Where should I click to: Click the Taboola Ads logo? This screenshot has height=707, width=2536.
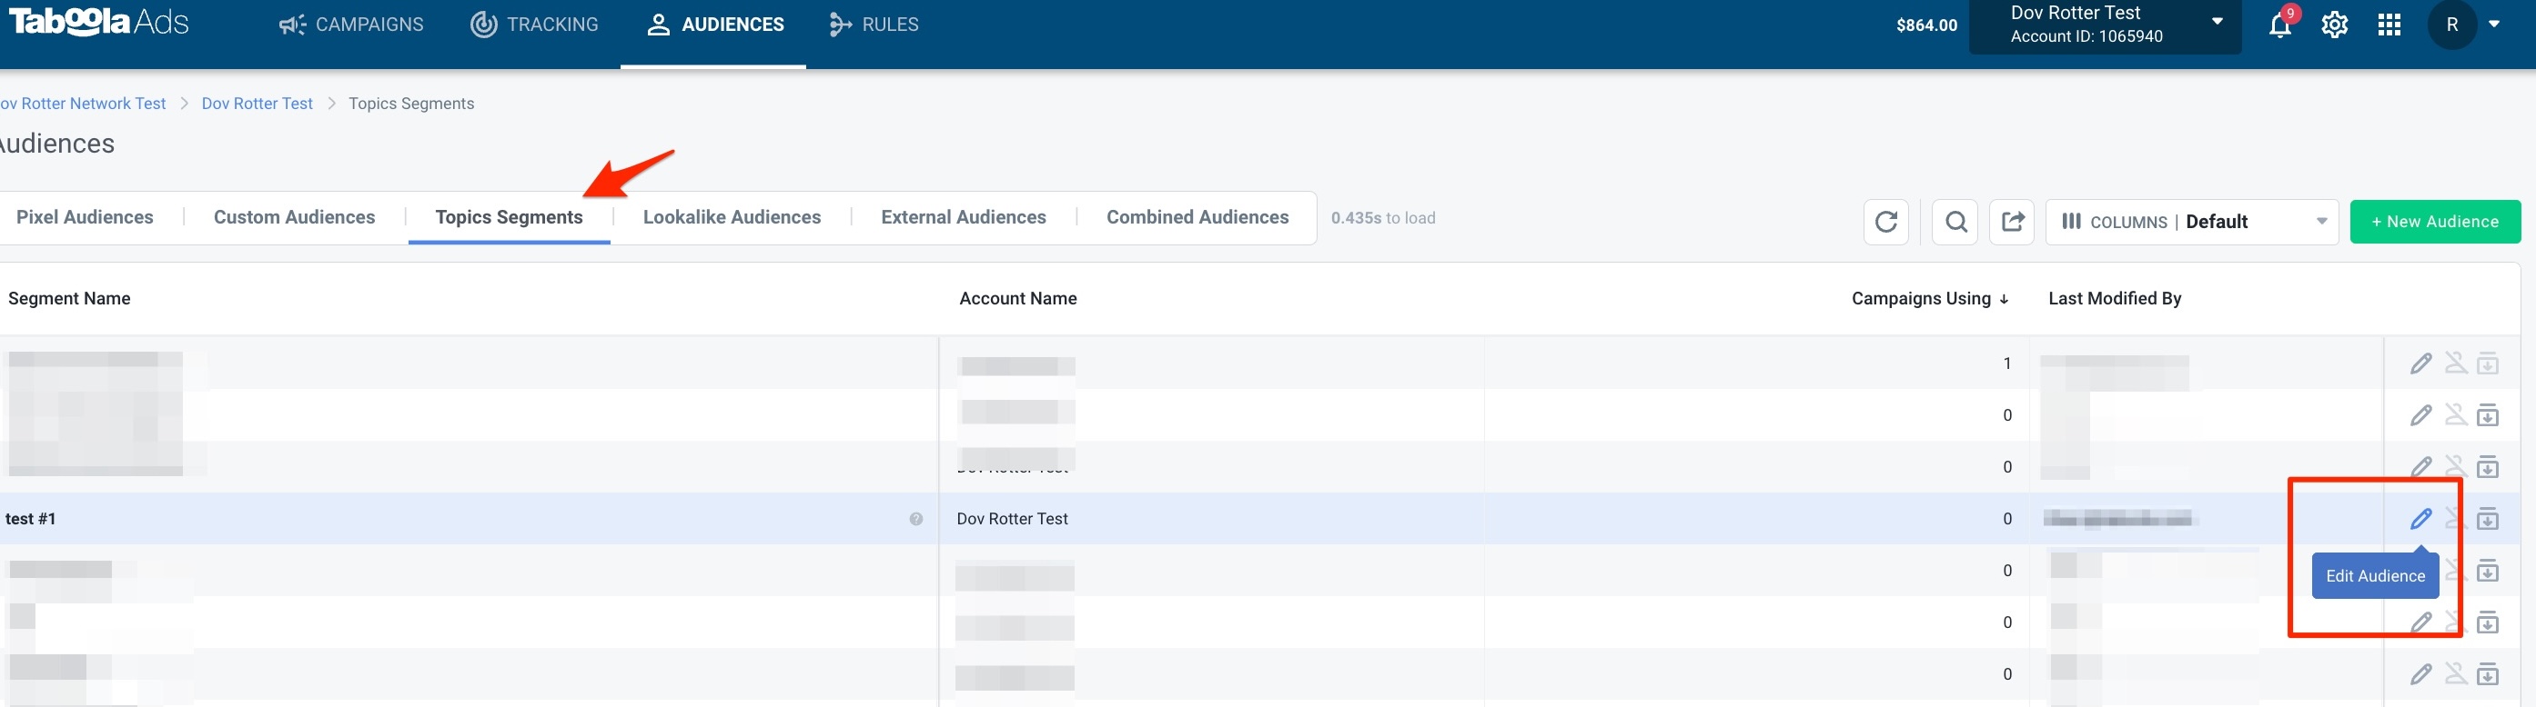click(x=98, y=22)
